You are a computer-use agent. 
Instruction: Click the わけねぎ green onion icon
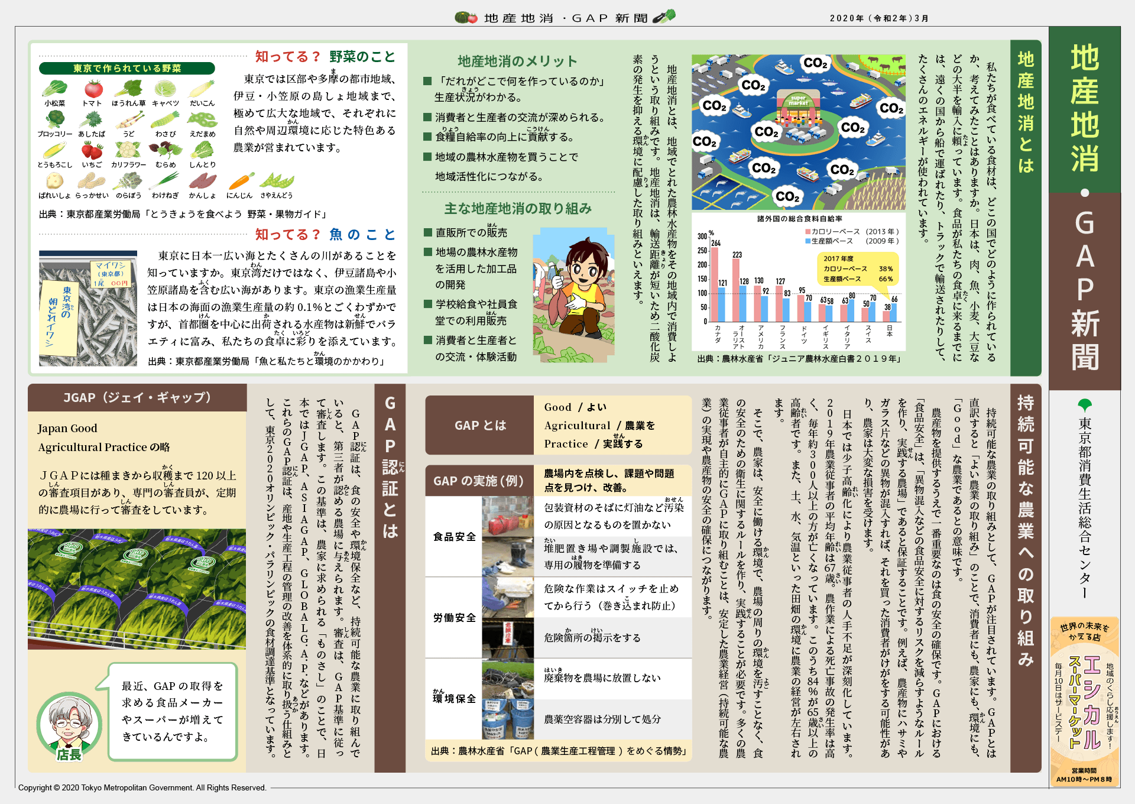pos(166,181)
